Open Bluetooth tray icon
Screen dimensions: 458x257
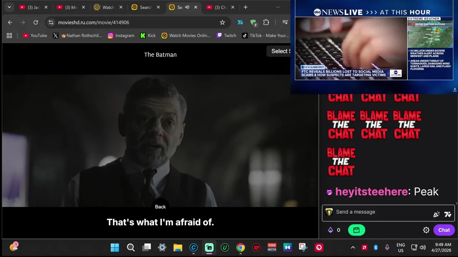coord(376,247)
